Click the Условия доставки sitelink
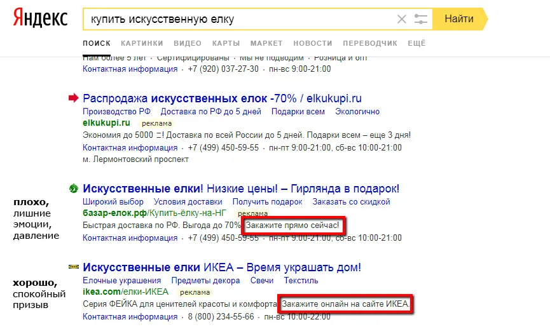550x329 pixels. point(188,202)
